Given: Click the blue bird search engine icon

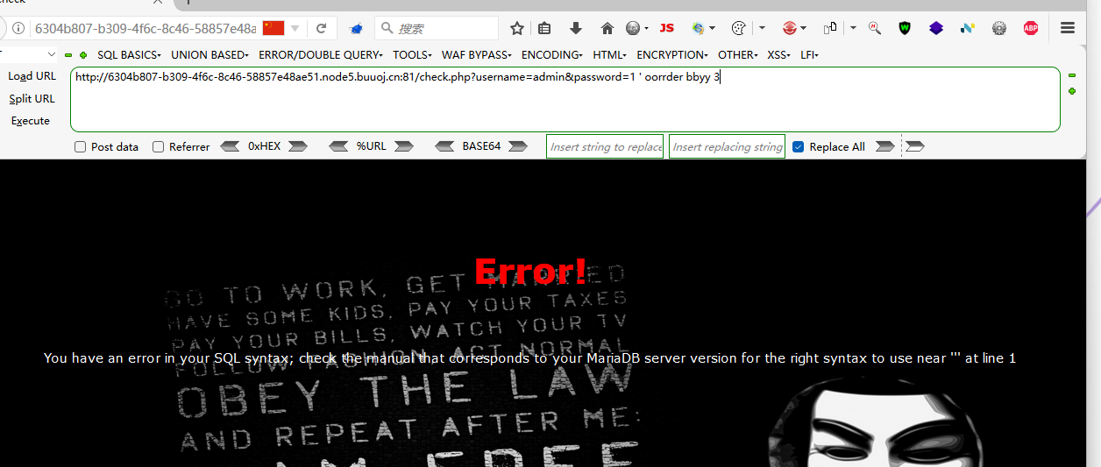Looking at the screenshot, I should pyautogui.click(x=356, y=29).
